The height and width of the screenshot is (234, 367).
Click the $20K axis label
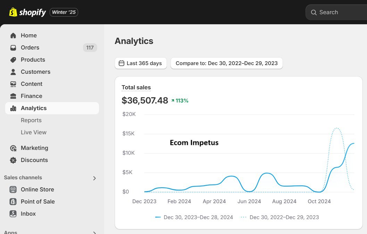point(129,114)
